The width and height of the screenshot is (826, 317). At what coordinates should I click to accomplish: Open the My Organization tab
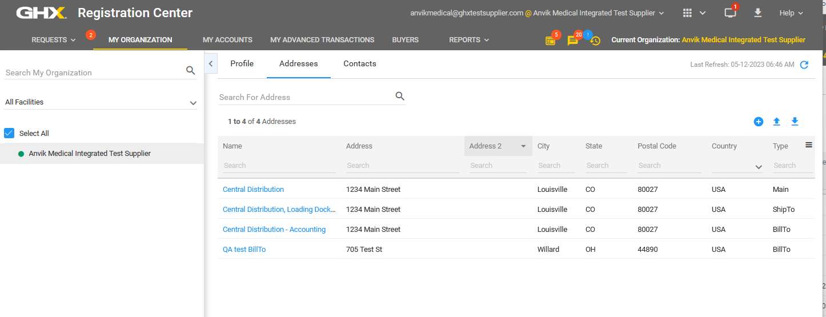click(140, 40)
